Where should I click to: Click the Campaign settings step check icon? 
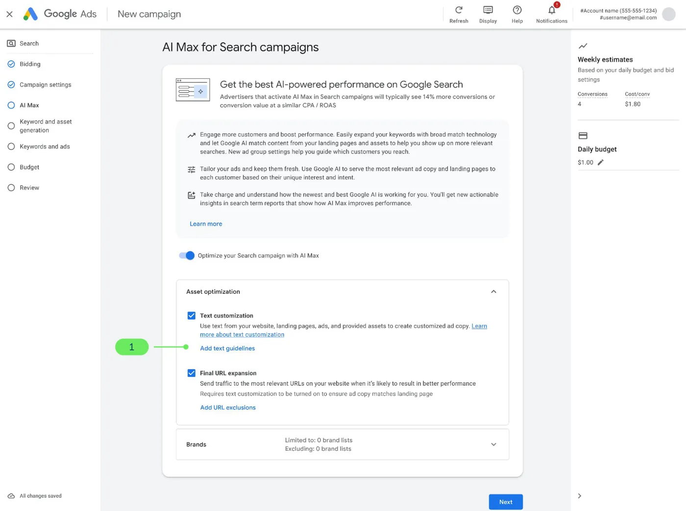[11, 85]
